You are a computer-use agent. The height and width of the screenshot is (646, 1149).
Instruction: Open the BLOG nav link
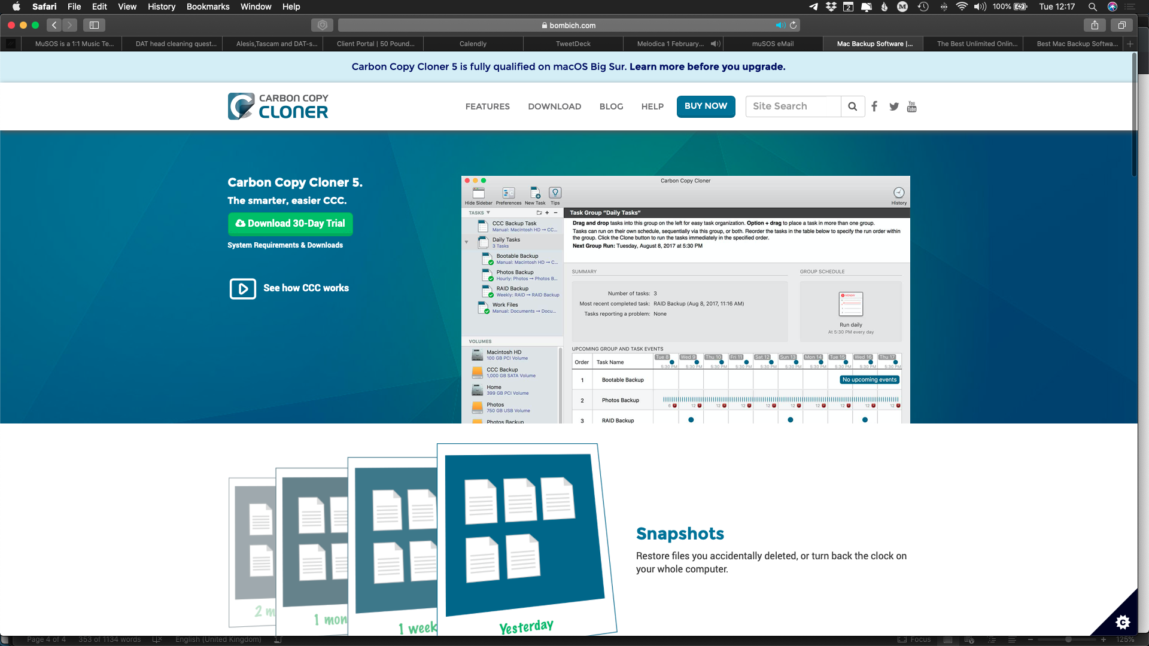(611, 106)
